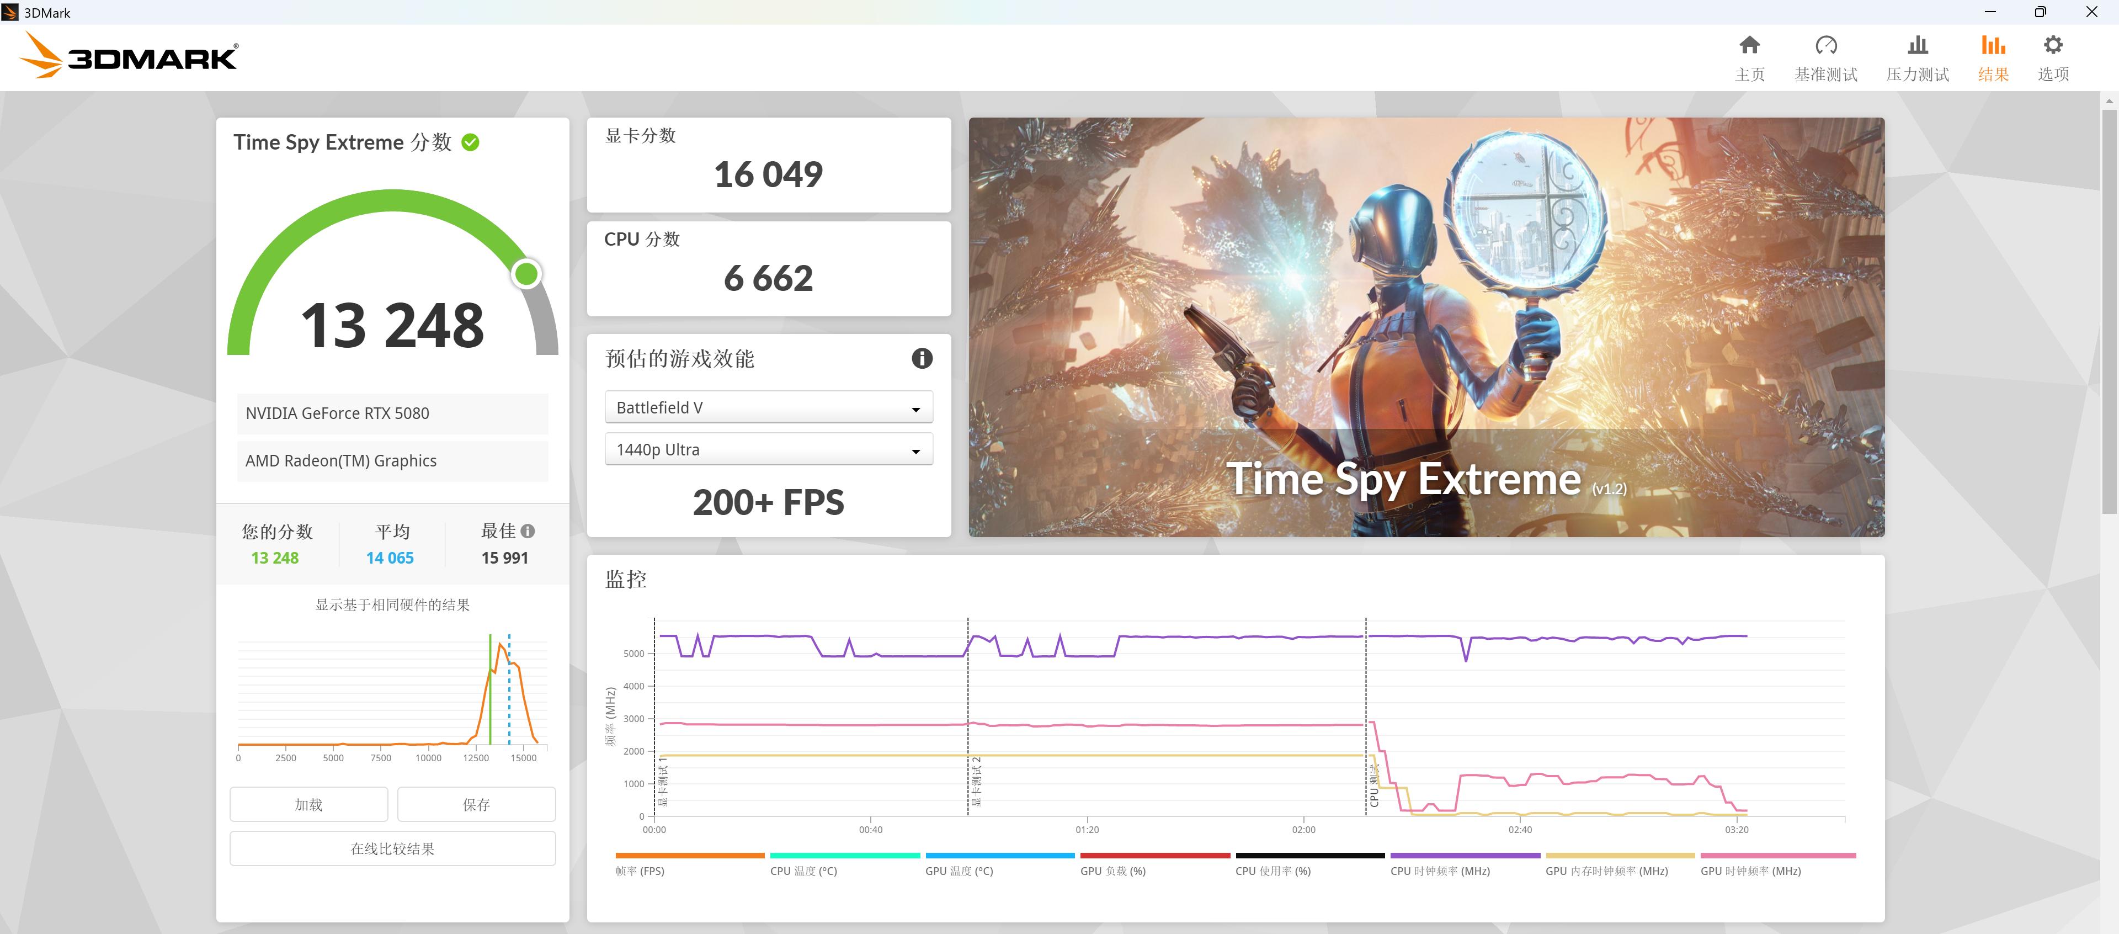2119x934 pixels.
Task: Click the Home (主页) house icon
Action: pos(1749,45)
